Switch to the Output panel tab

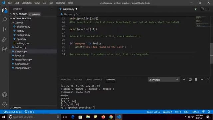click(x=78, y=80)
